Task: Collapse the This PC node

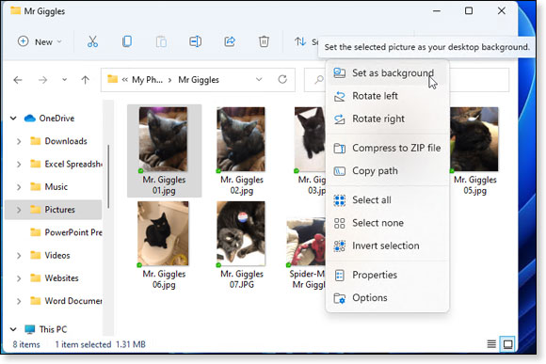Action: pyautogui.click(x=13, y=329)
